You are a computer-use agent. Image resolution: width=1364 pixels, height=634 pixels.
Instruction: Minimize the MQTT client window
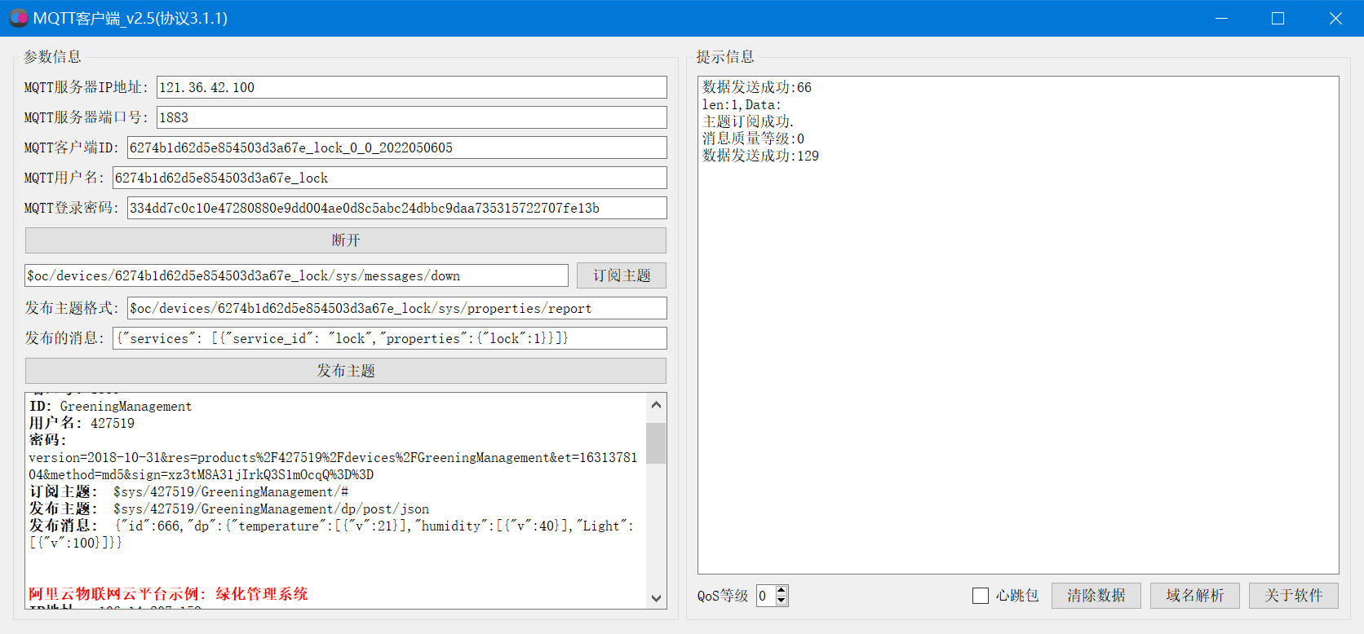pyautogui.click(x=1221, y=18)
